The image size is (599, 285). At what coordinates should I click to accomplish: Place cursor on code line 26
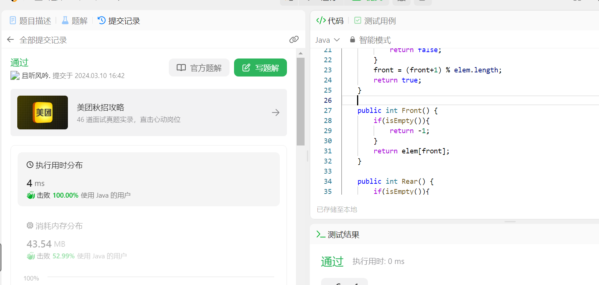[470, 100]
